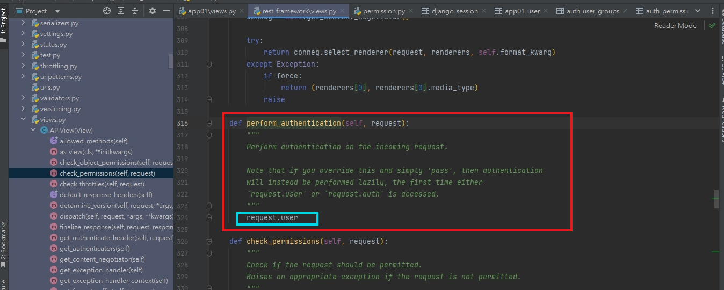Viewport: 724px width, 290px height.
Task: Expand serializers.py in the tree
Action: point(24,23)
